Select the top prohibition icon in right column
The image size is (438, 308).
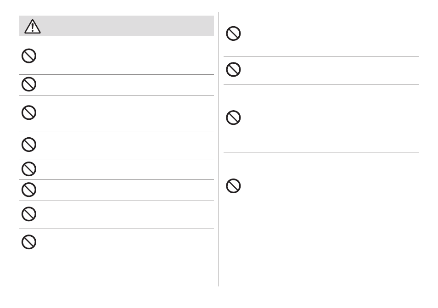click(x=233, y=34)
